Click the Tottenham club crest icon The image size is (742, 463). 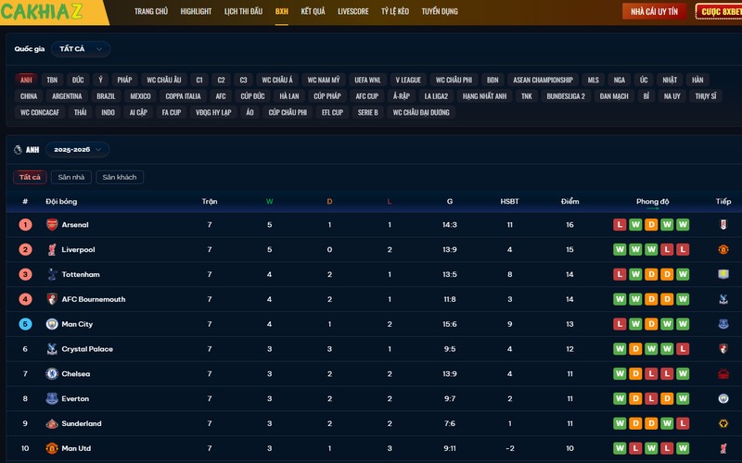click(52, 275)
